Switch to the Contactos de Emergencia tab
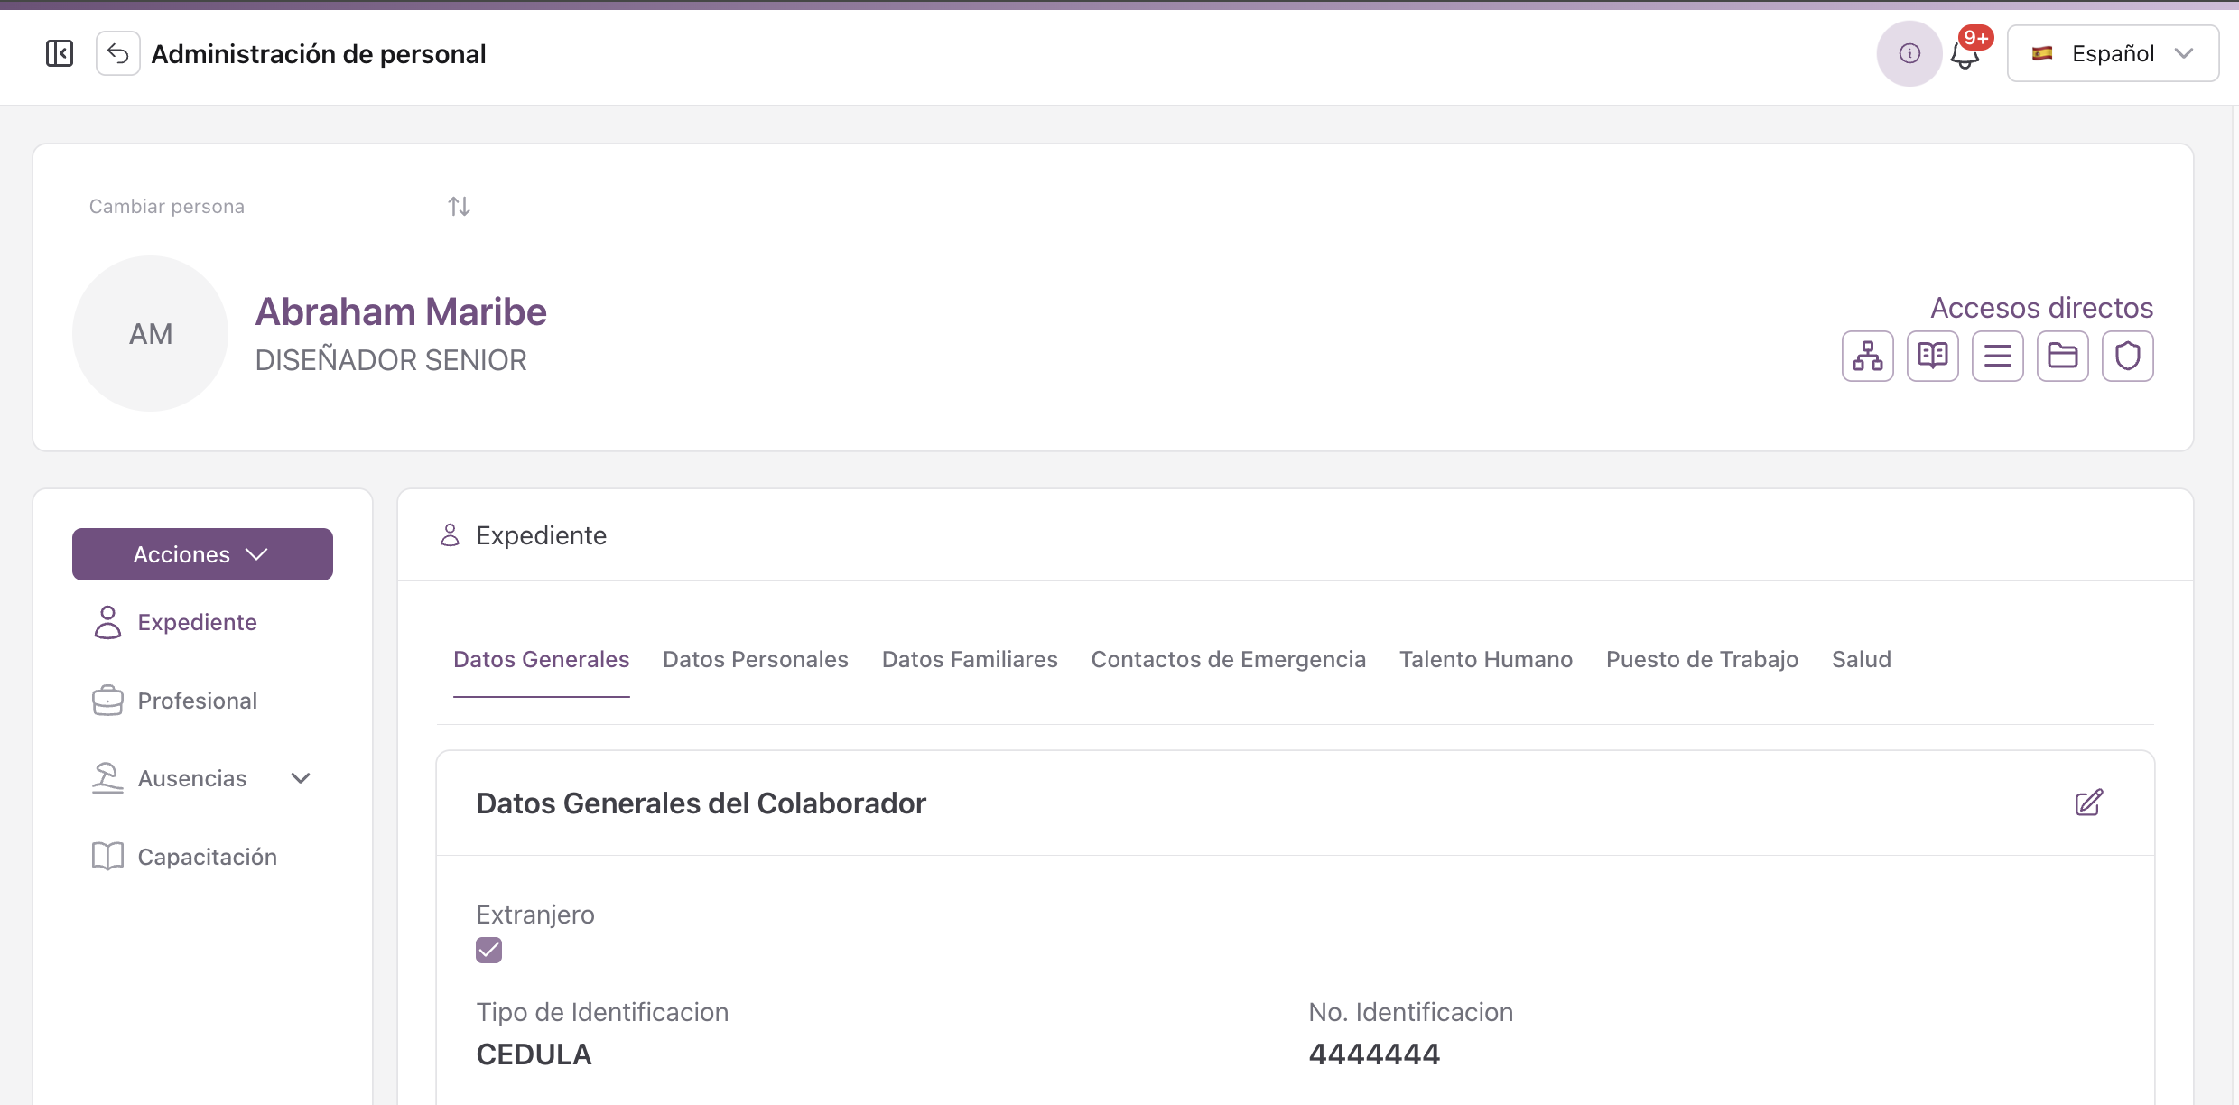Screen dimensions: 2239x1105 1229,660
